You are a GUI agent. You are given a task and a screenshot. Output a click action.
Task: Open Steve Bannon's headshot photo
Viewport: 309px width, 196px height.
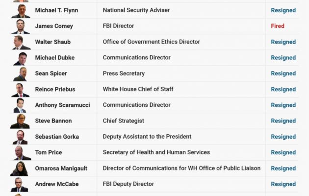point(21,121)
